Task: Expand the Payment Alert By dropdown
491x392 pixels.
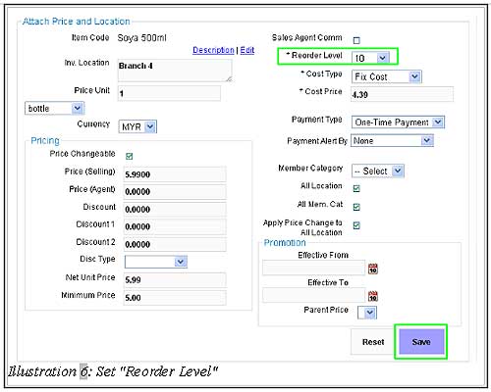Action: click(x=392, y=141)
